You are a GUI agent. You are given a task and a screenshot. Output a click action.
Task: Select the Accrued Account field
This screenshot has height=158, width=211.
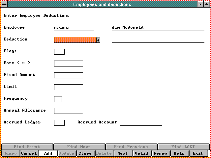(x=141, y=123)
